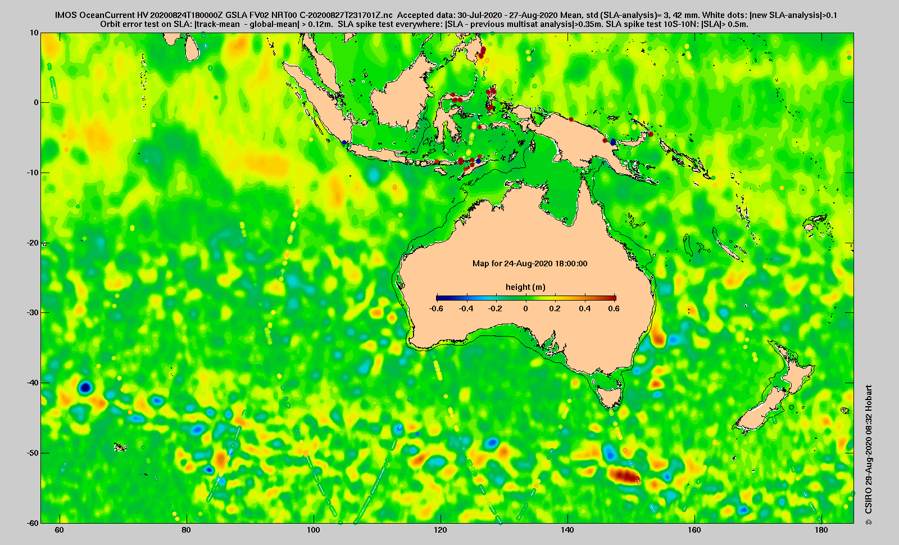Select the 0.6 colorbar tick label
Screen dimensions: 899x545
coord(614,308)
